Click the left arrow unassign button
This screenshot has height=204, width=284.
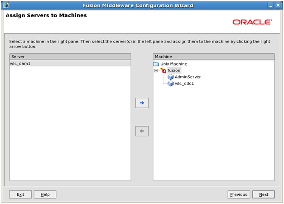[142, 131]
